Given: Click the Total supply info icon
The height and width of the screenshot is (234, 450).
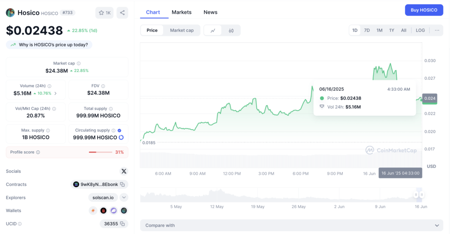Looking at the screenshot, I should tap(111, 109).
